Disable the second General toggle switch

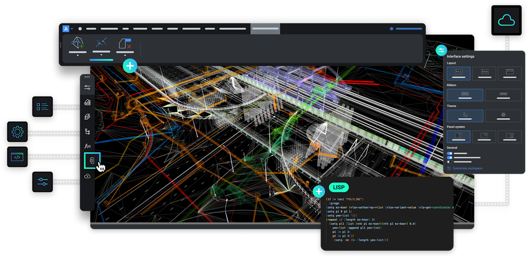(x=449, y=158)
